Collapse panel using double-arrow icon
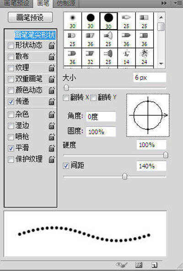Image resolution: width=183 pixels, height=271 pixels. [x=164, y=3]
